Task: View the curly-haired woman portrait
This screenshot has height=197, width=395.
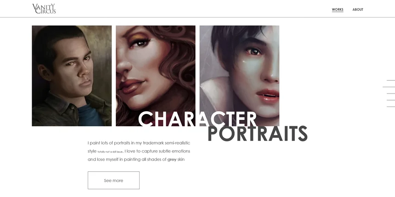Action: (x=155, y=76)
